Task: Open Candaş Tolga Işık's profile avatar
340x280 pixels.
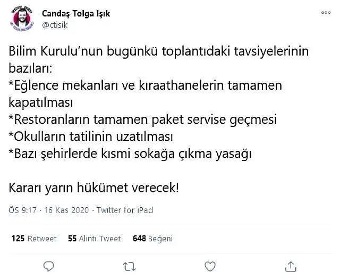Action: (x=22, y=19)
